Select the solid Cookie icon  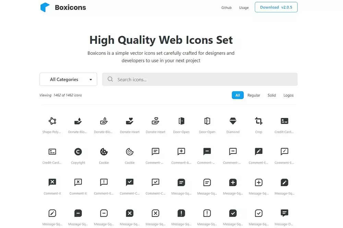(104, 152)
